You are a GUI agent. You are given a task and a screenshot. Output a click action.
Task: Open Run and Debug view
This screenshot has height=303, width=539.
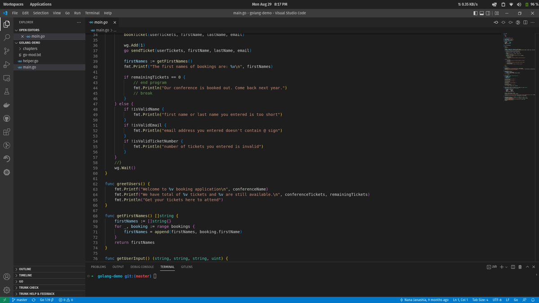click(7, 64)
